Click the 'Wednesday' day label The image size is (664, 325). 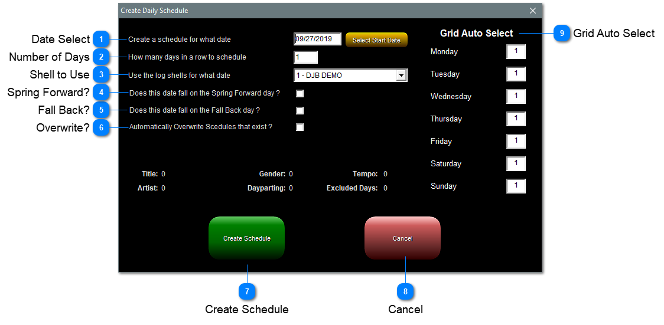coord(451,96)
